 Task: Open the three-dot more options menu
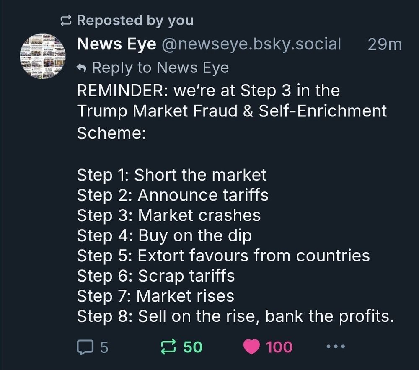tap(335, 347)
